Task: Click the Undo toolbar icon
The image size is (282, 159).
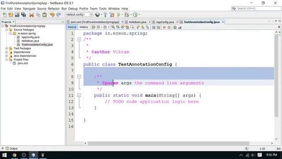Action: pyautogui.click(x=52, y=15)
